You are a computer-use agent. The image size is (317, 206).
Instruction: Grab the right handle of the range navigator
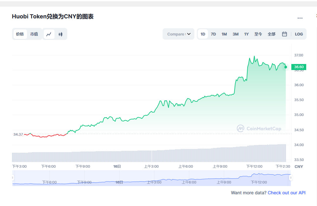click(x=291, y=178)
